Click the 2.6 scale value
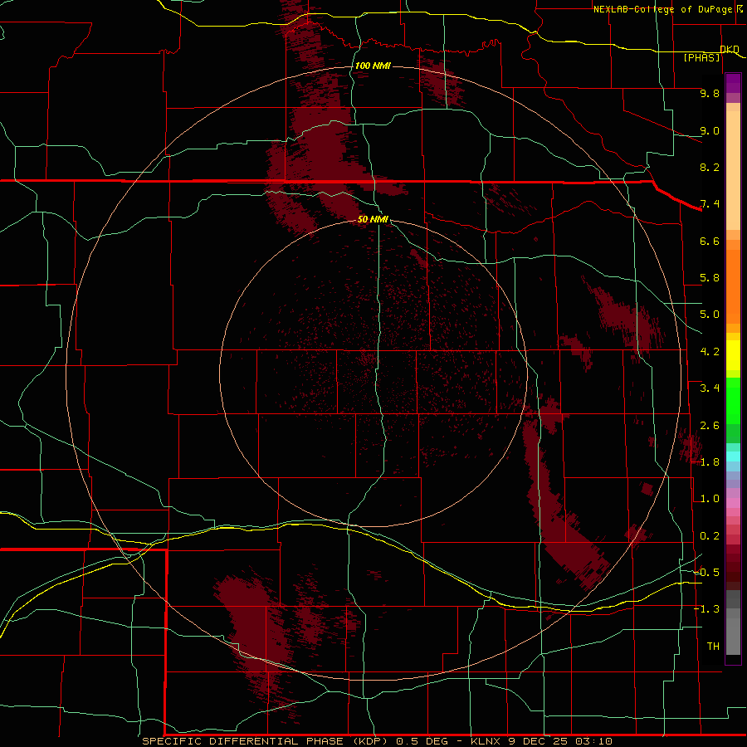This screenshot has width=747, height=747. click(710, 425)
